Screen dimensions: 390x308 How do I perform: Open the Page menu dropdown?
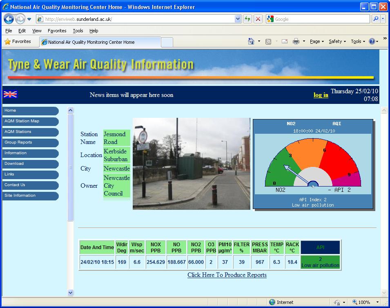click(x=315, y=41)
